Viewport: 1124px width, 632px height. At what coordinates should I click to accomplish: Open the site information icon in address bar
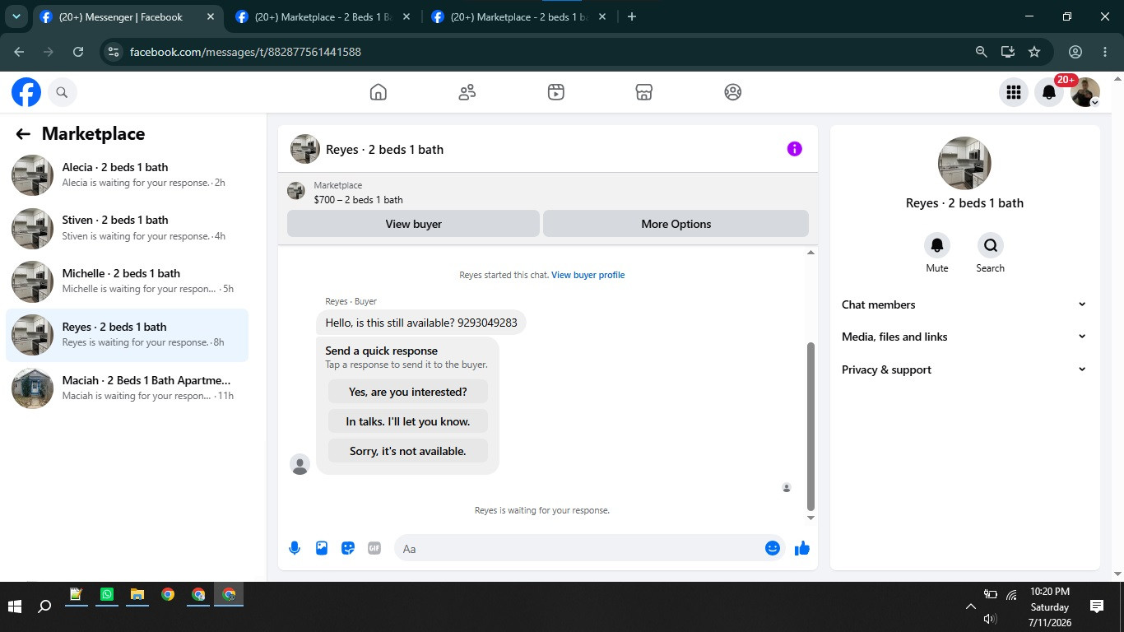[114, 52]
